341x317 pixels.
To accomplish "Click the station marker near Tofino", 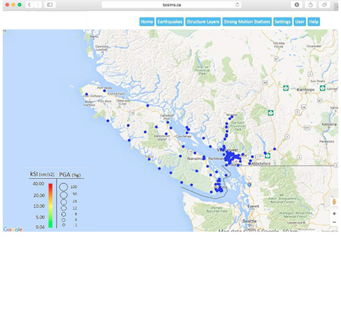I will 149,159.
